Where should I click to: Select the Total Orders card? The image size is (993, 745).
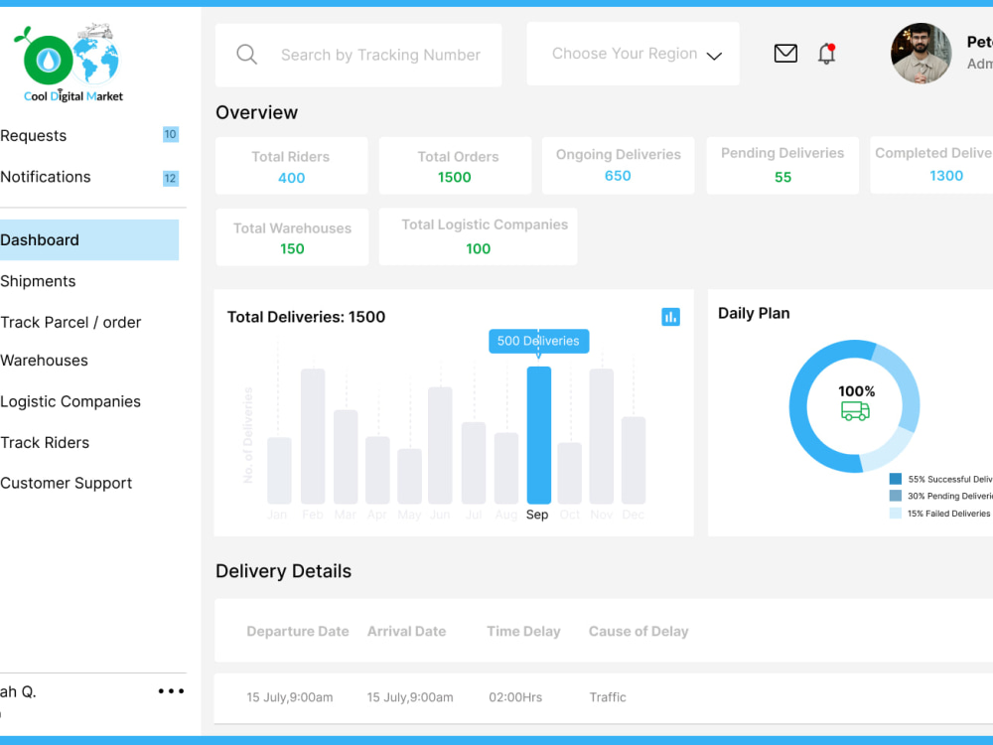click(456, 166)
